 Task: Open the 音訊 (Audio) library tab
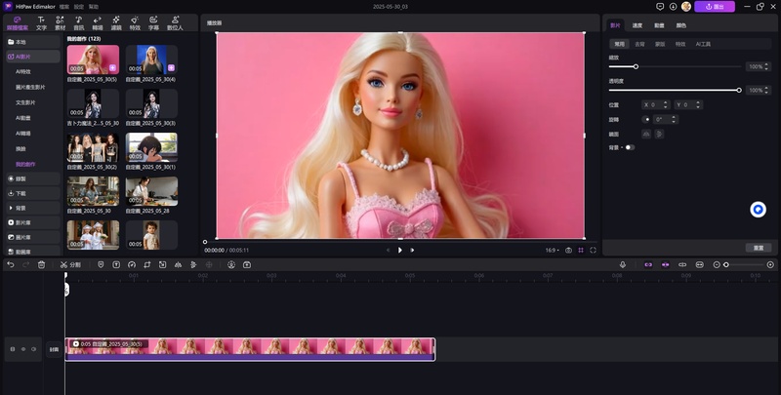79,22
